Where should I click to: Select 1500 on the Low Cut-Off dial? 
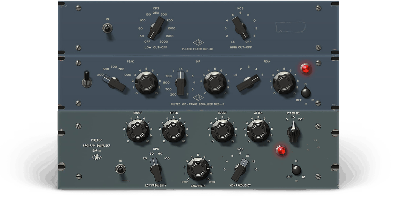coord(170,36)
